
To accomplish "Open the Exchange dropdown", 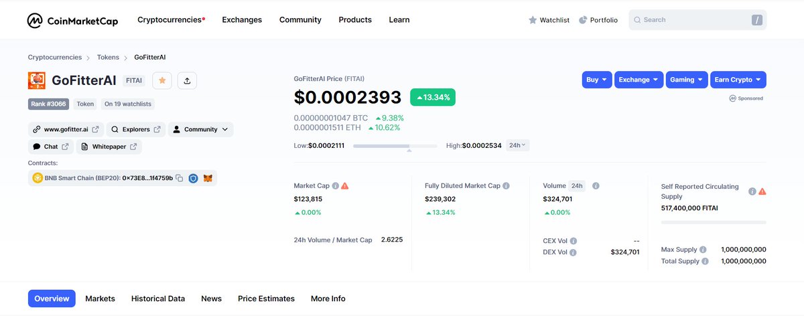I will click(x=639, y=80).
